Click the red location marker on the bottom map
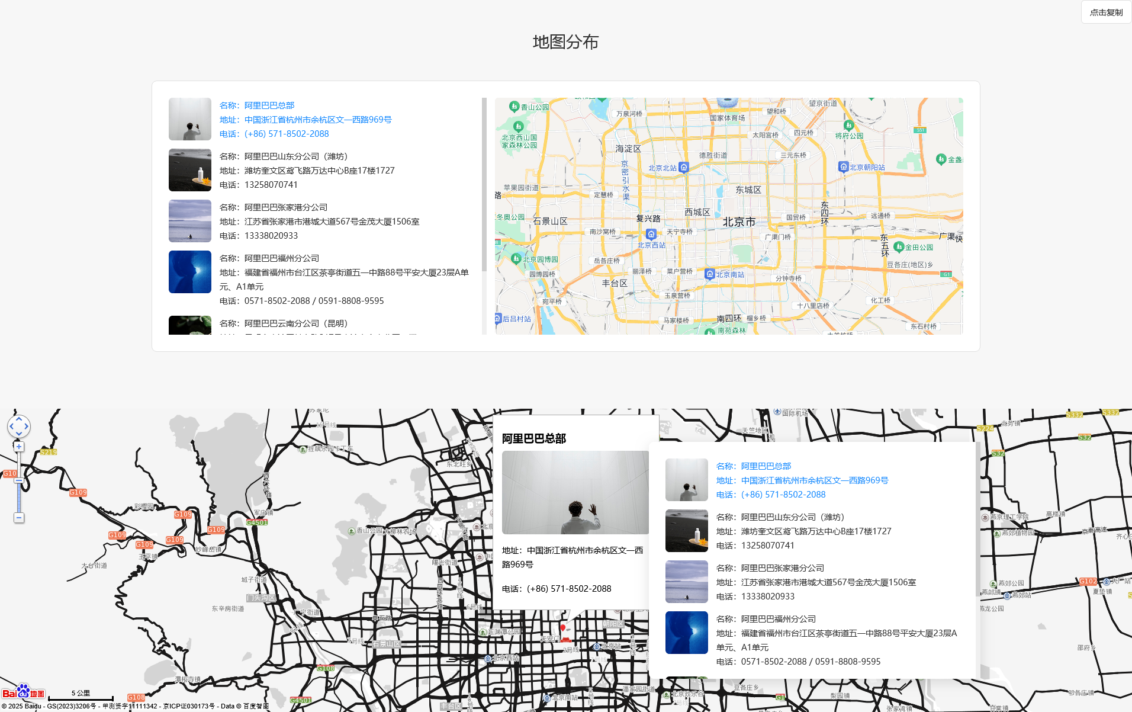Image resolution: width=1132 pixels, height=712 pixels. coord(564,627)
